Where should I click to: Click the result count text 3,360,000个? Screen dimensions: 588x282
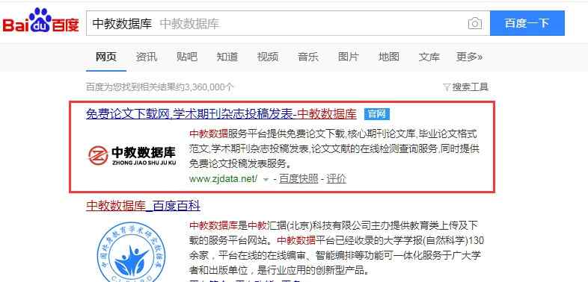click(209, 87)
